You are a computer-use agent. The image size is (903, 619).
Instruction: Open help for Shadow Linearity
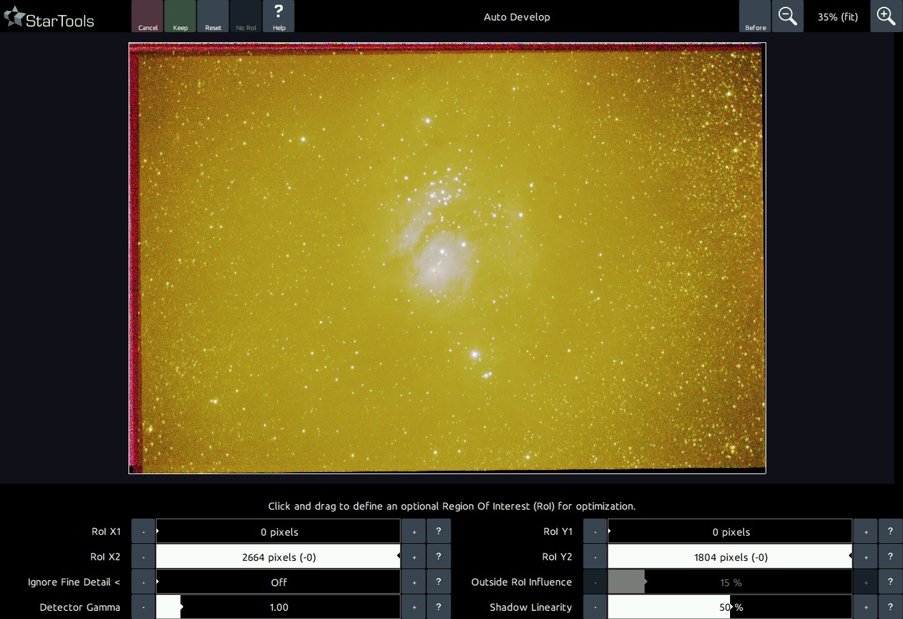pyautogui.click(x=890, y=607)
